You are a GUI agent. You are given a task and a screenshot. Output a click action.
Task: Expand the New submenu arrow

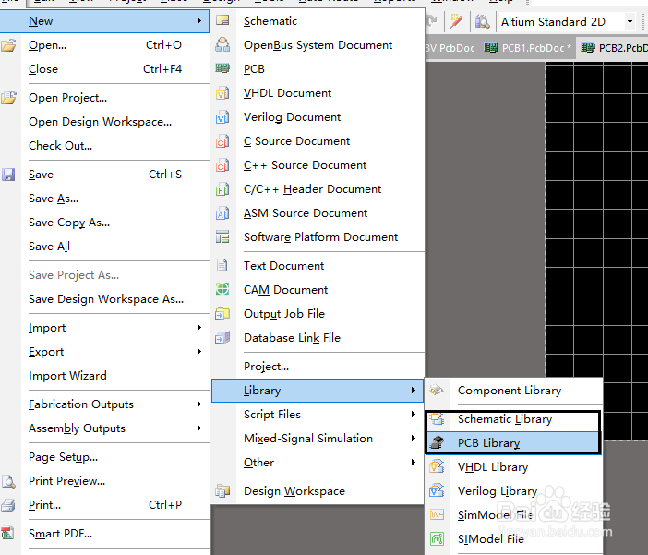pyautogui.click(x=199, y=20)
